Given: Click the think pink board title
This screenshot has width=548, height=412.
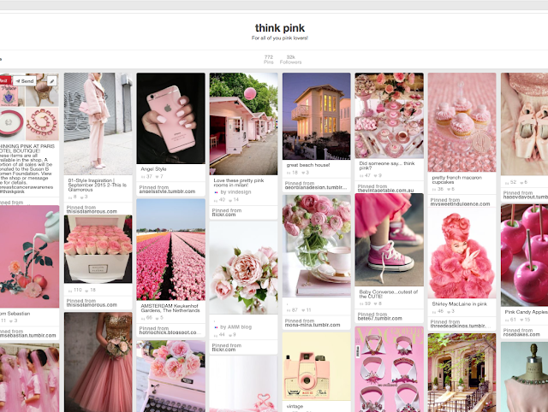Looking at the screenshot, I should [x=280, y=28].
